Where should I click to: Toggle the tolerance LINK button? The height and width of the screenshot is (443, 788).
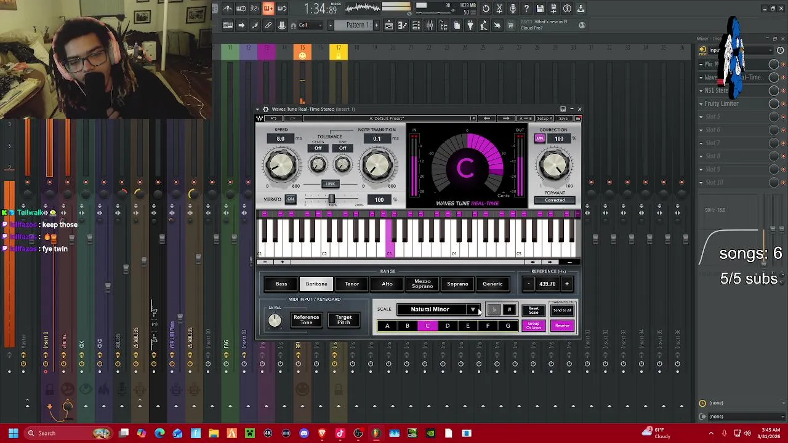[331, 184]
